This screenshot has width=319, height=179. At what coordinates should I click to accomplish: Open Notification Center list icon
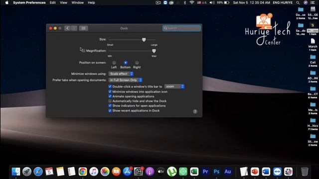click(x=313, y=2)
